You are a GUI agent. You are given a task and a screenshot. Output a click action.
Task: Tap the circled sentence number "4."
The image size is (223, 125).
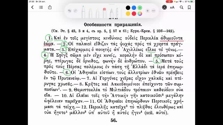[x=45, y=55]
